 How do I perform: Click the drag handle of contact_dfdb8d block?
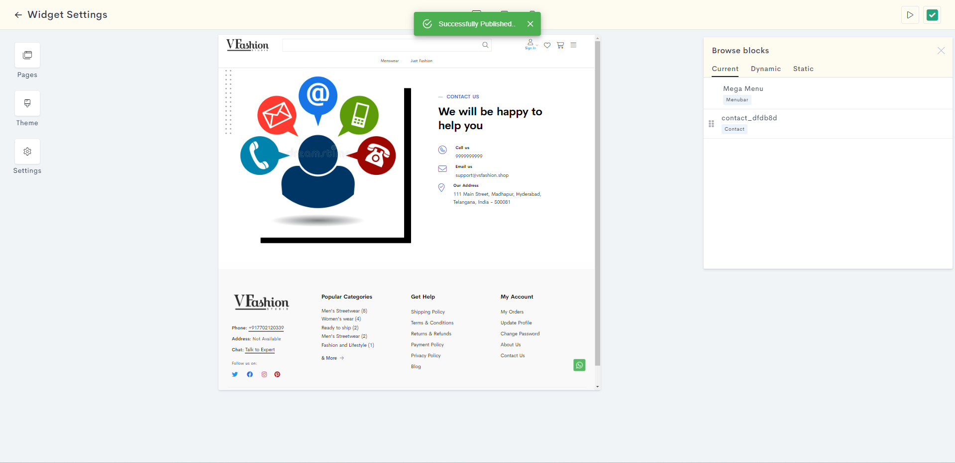tap(711, 124)
